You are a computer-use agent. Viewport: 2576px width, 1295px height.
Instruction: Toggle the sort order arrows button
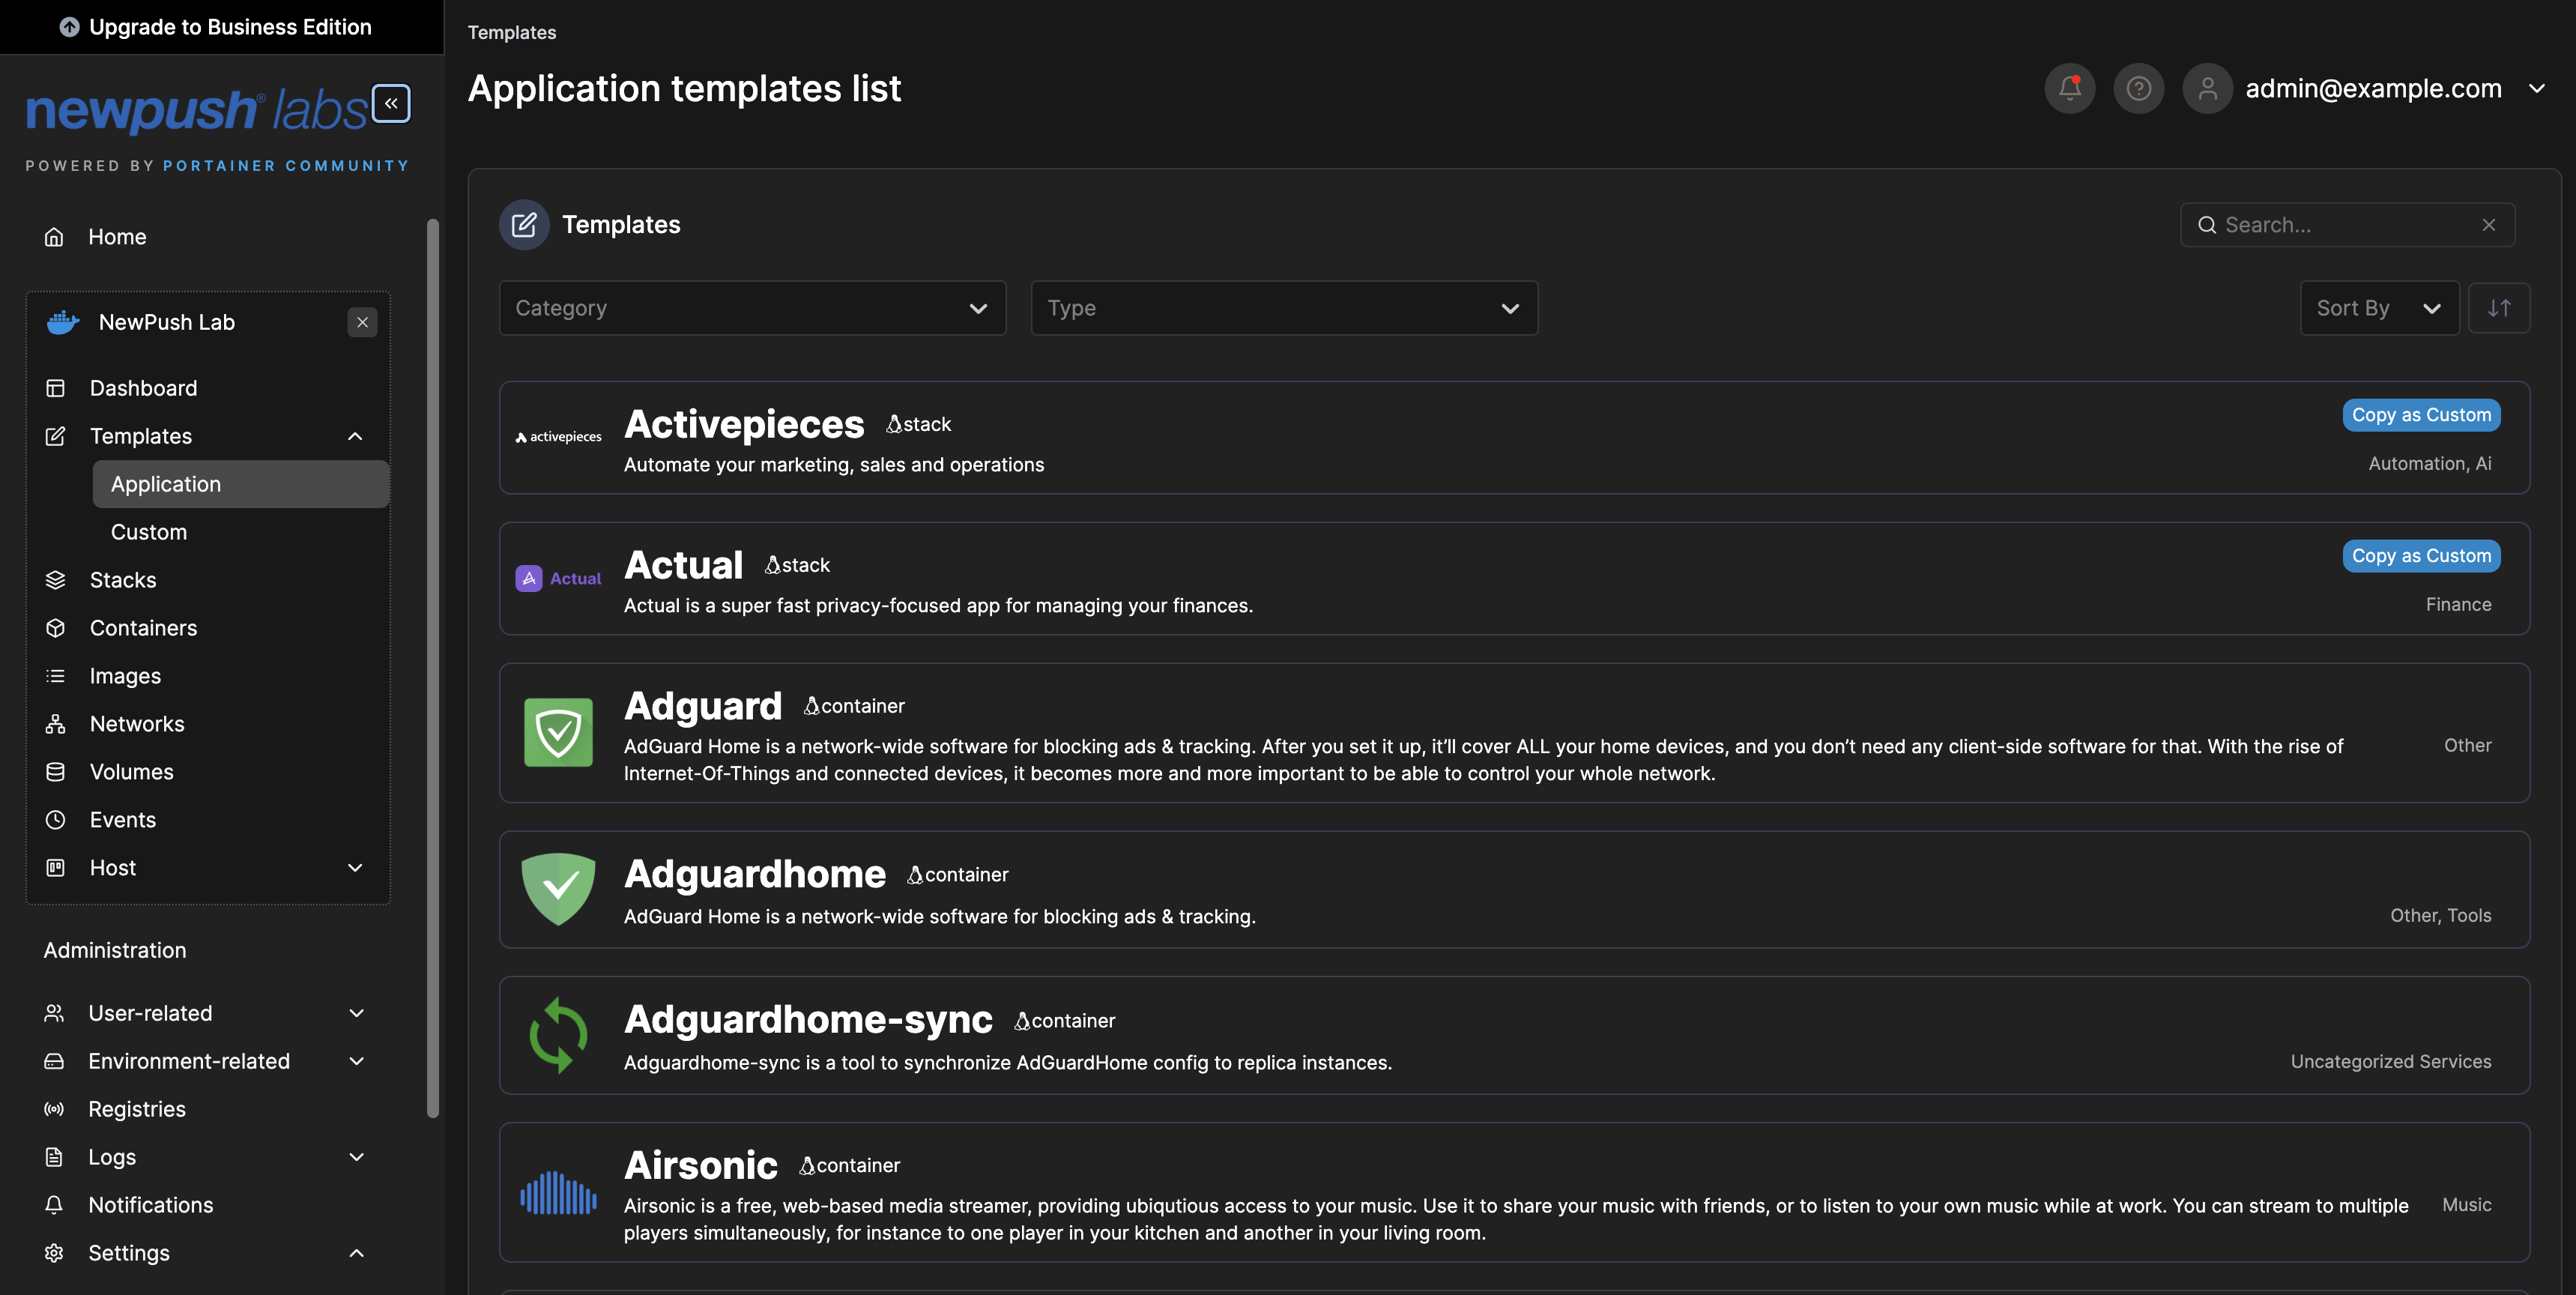2498,308
